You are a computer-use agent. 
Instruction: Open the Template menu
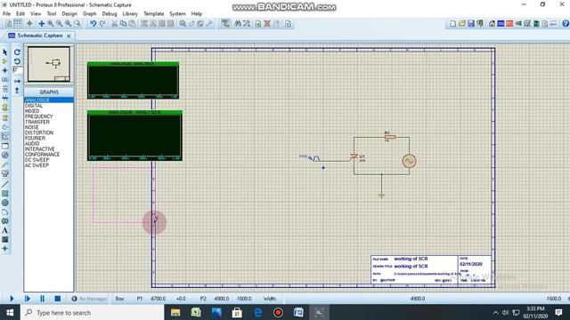click(154, 14)
